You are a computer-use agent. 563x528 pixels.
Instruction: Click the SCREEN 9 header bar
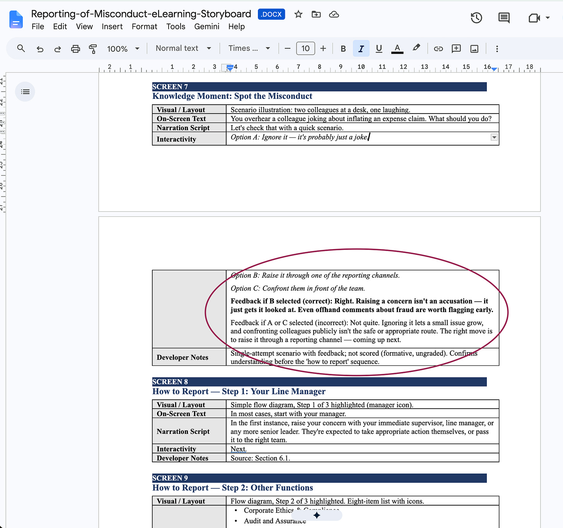tap(319, 478)
